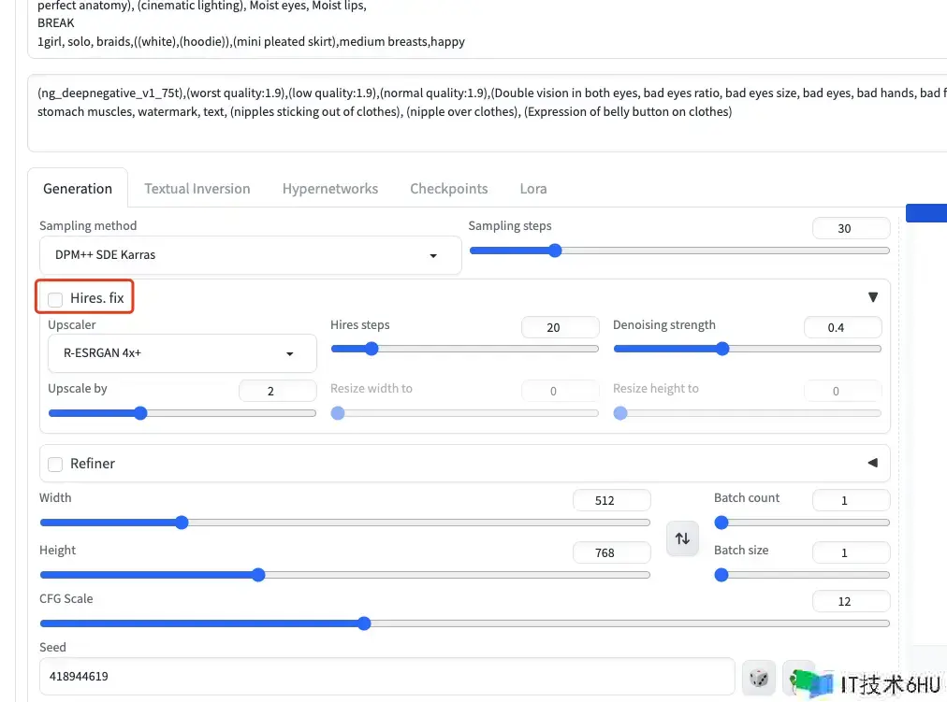Click the swap width and height arrows button
This screenshot has height=702, width=947.
[x=682, y=538]
